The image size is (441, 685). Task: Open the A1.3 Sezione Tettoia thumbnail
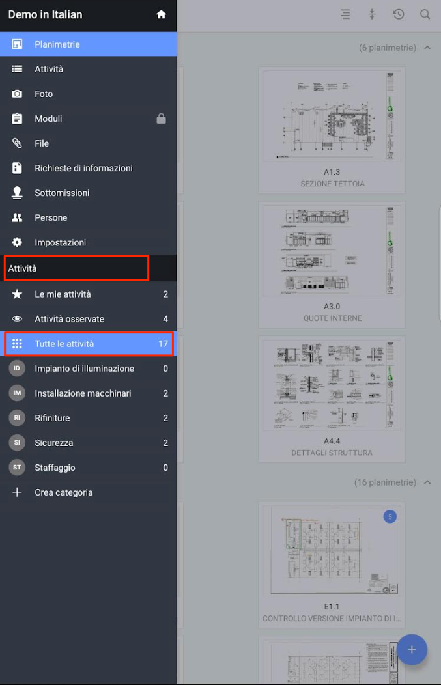point(332,117)
